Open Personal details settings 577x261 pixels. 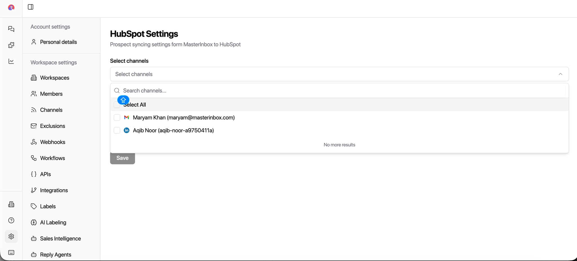[x=58, y=42]
